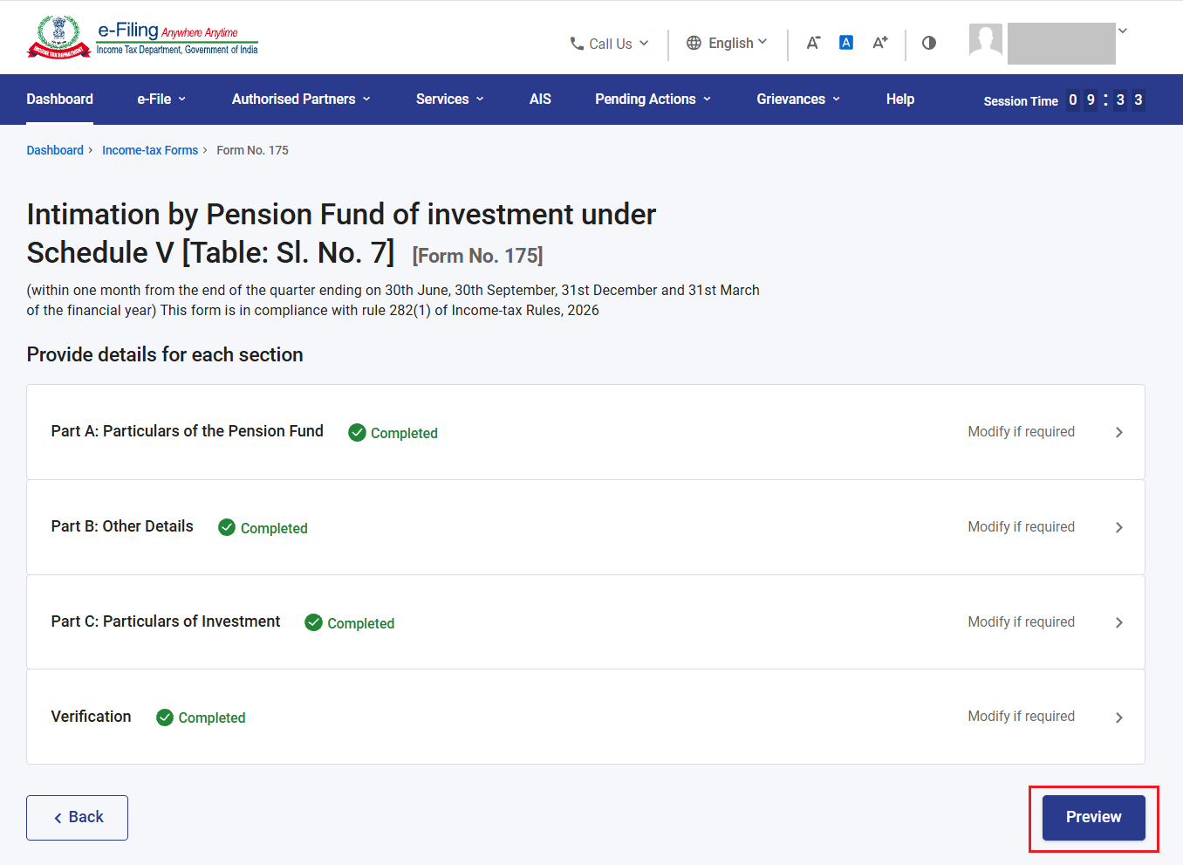
Task: Expand Part C: Particulars of Investment chevron
Action: 1119,622
